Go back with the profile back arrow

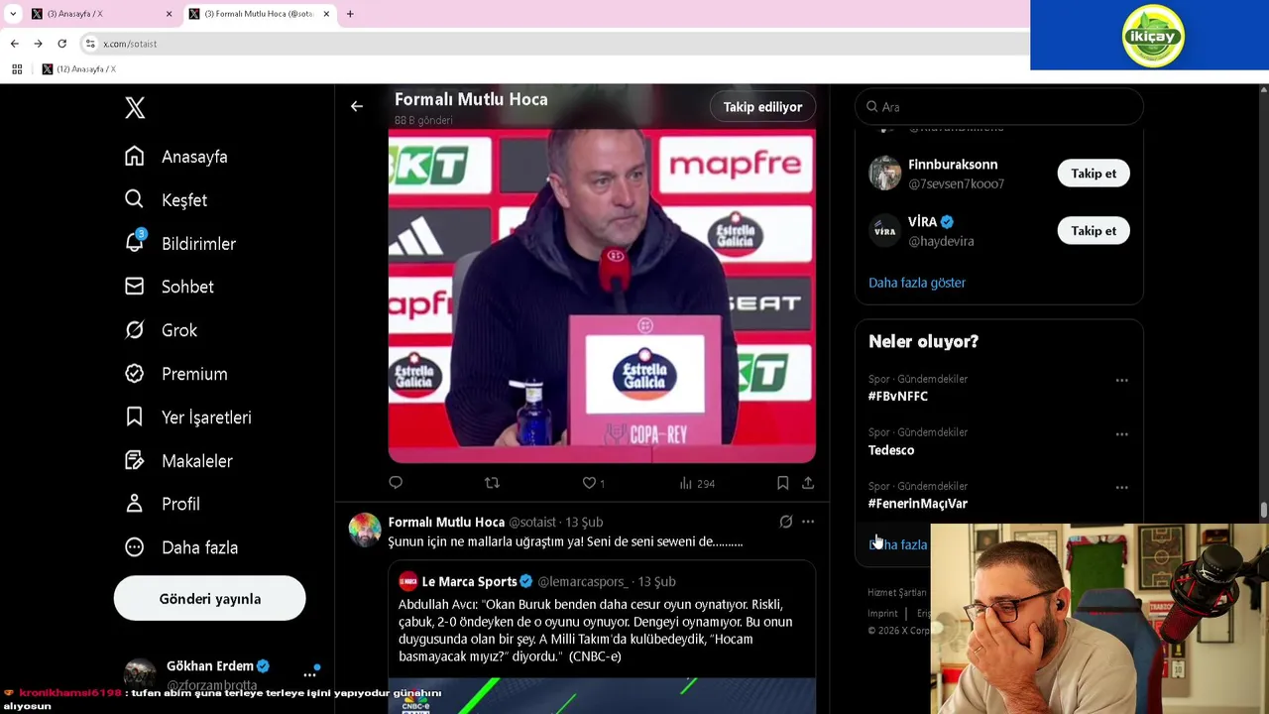(357, 106)
